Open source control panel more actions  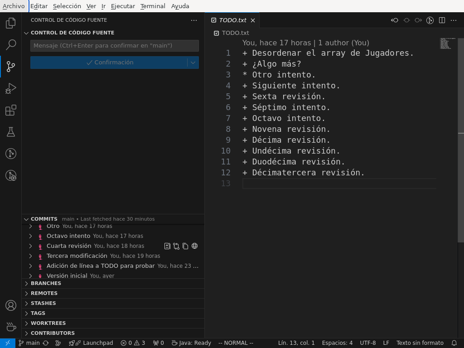coord(194,20)
